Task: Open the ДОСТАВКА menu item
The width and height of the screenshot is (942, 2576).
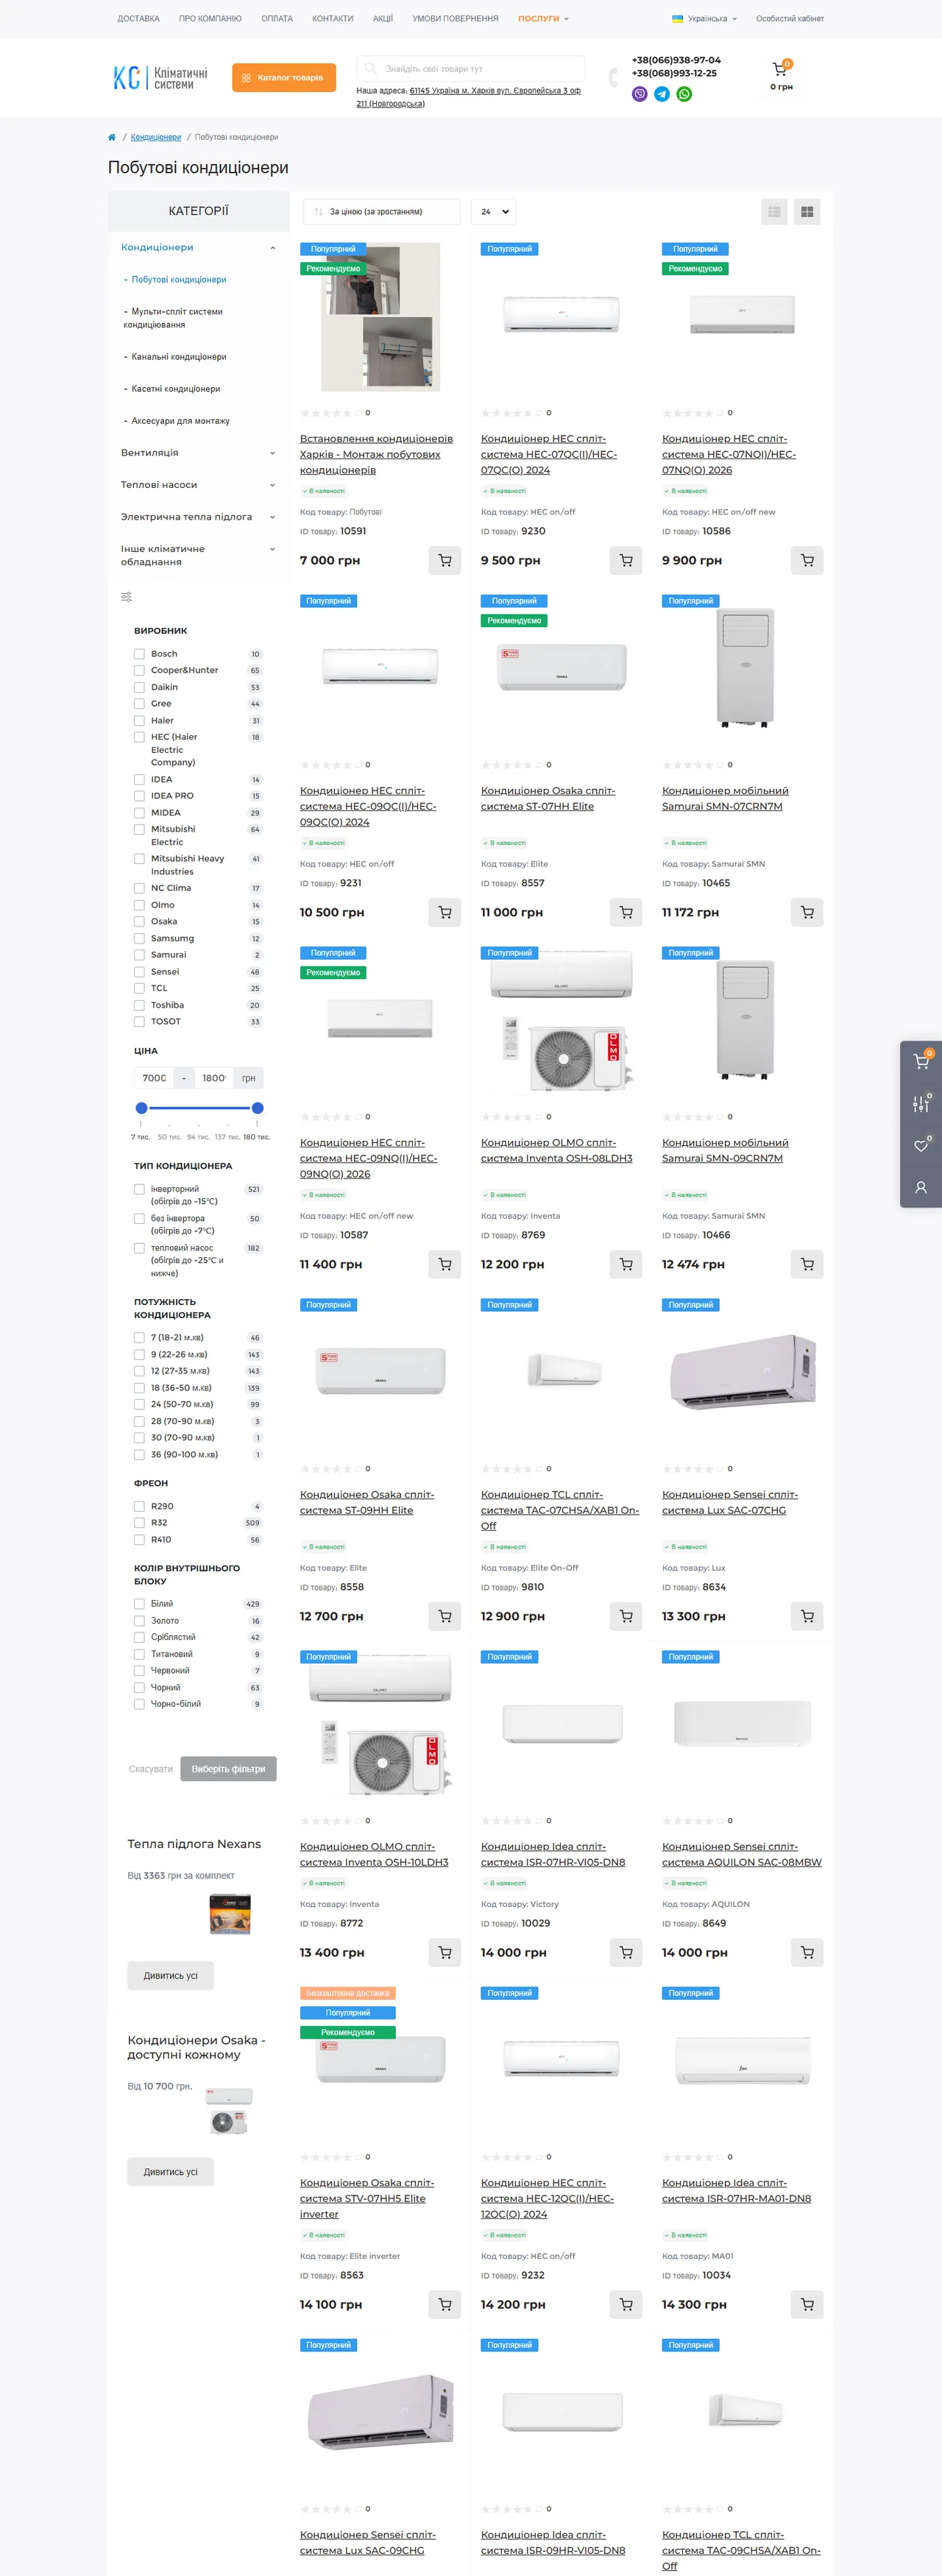Action: coord(138,18)
